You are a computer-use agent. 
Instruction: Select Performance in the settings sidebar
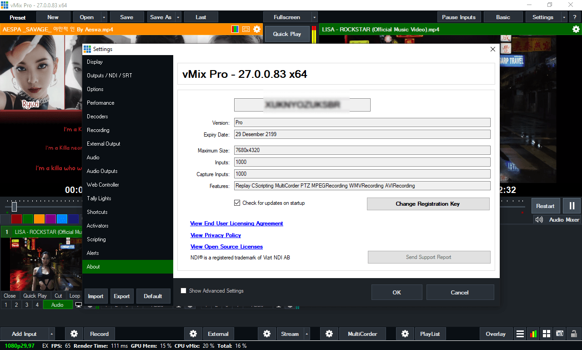[128, 103]
